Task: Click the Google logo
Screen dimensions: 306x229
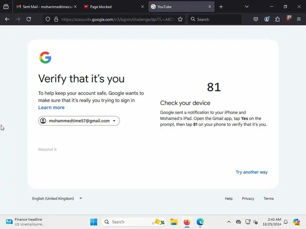Action: (x=45, y=58)
